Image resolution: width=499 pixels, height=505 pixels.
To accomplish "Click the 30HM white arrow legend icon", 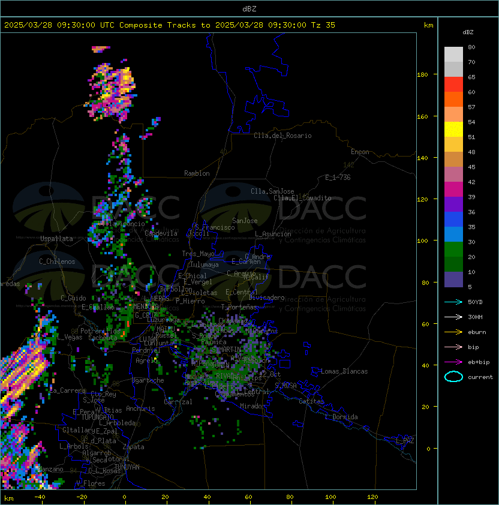I will (453, 317).
